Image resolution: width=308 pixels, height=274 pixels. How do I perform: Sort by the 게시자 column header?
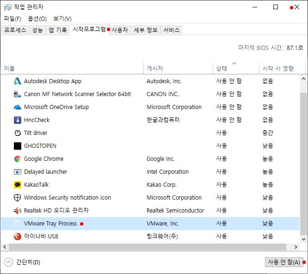point(178,68)
